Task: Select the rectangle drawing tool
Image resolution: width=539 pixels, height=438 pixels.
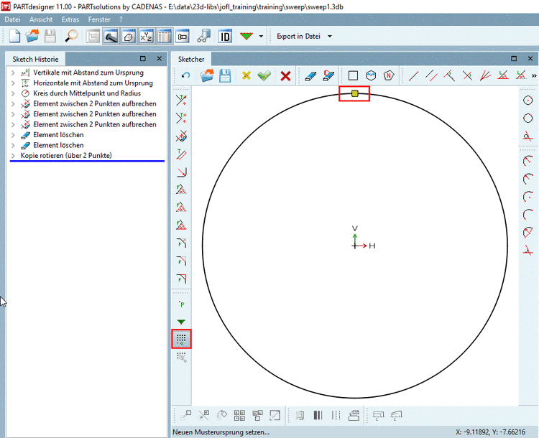Action: [353, 75]
